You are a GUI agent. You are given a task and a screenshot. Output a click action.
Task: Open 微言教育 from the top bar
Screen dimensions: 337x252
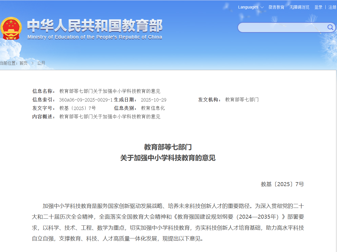pyautogui.click(x=276, y=7)
